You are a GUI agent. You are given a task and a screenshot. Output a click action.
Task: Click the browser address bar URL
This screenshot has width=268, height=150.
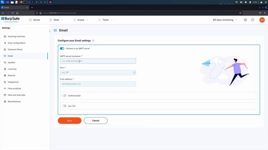coord(59,13)
